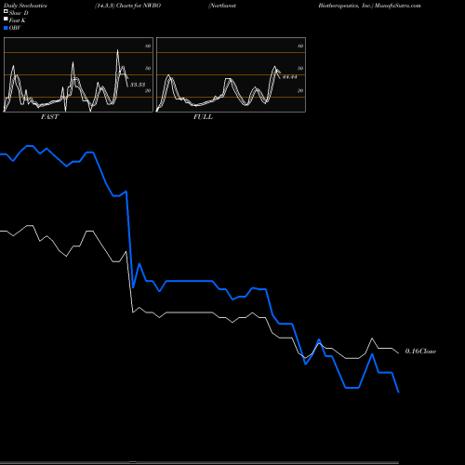Click the 20 axis label in FAST chart

[x=148, y=90]
